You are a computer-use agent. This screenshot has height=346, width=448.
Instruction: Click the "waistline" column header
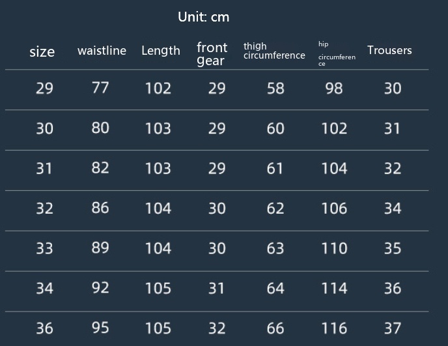102,51
